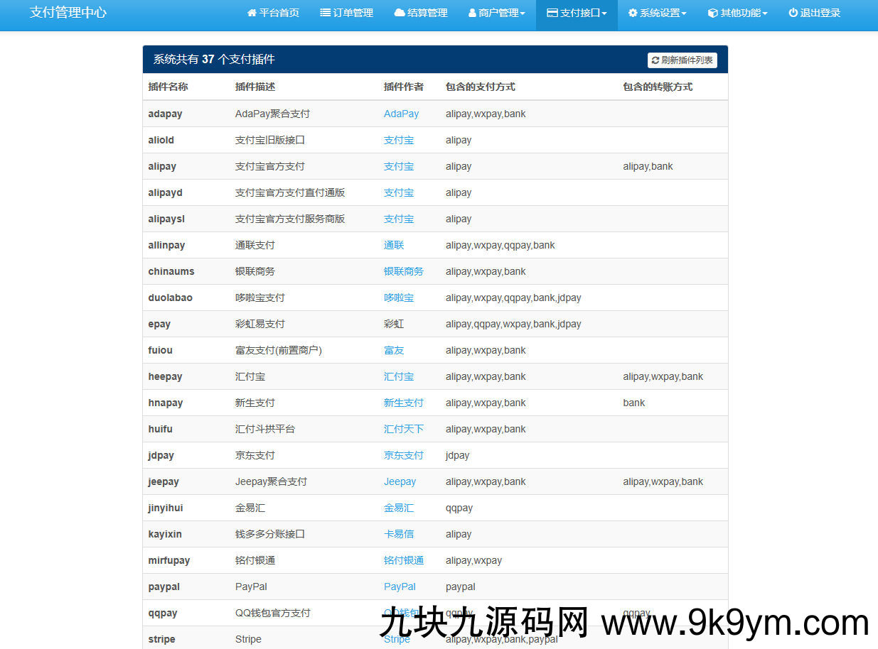The height and width of the screenshot is (649, 878).
Task: Click the user icon beside 商户管理
Action: point(472,13)
